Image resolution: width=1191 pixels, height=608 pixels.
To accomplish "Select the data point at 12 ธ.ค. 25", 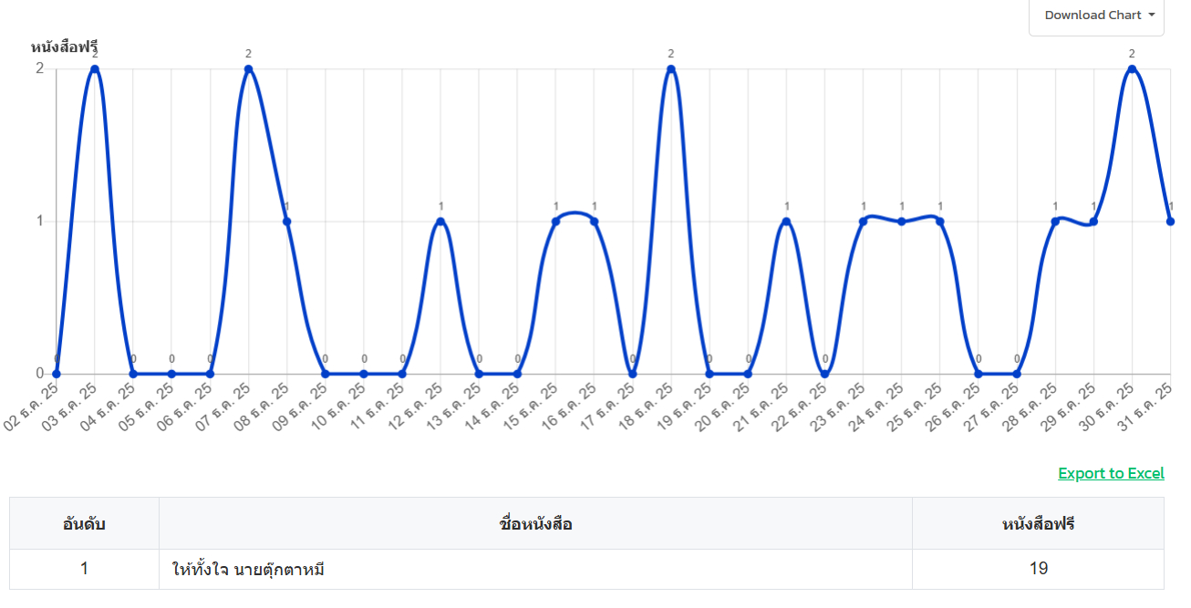I will click(440, 222).
